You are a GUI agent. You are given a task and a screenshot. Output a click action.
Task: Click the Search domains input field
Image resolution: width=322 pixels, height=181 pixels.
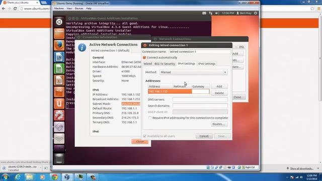(x=200, y=106)
